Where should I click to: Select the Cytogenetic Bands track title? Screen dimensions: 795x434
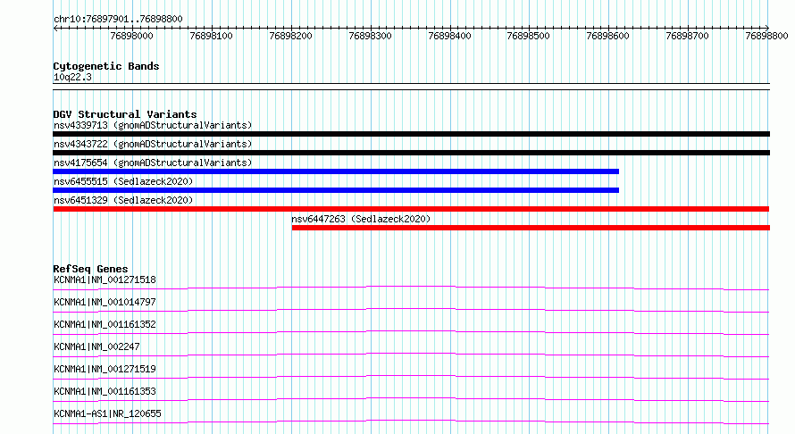click(x=106, y=66)
